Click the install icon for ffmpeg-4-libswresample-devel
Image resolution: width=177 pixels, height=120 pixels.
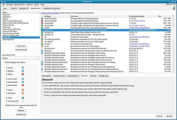[x=42, y=69]
